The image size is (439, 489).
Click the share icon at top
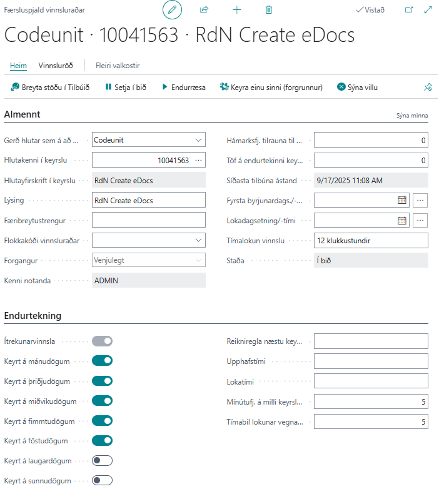(x=204, y=10)
